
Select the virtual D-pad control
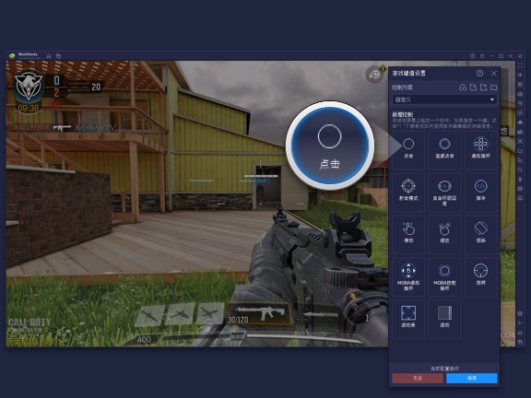480,149
